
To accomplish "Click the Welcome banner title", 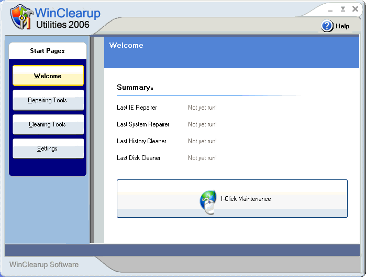I will (126, 45).
